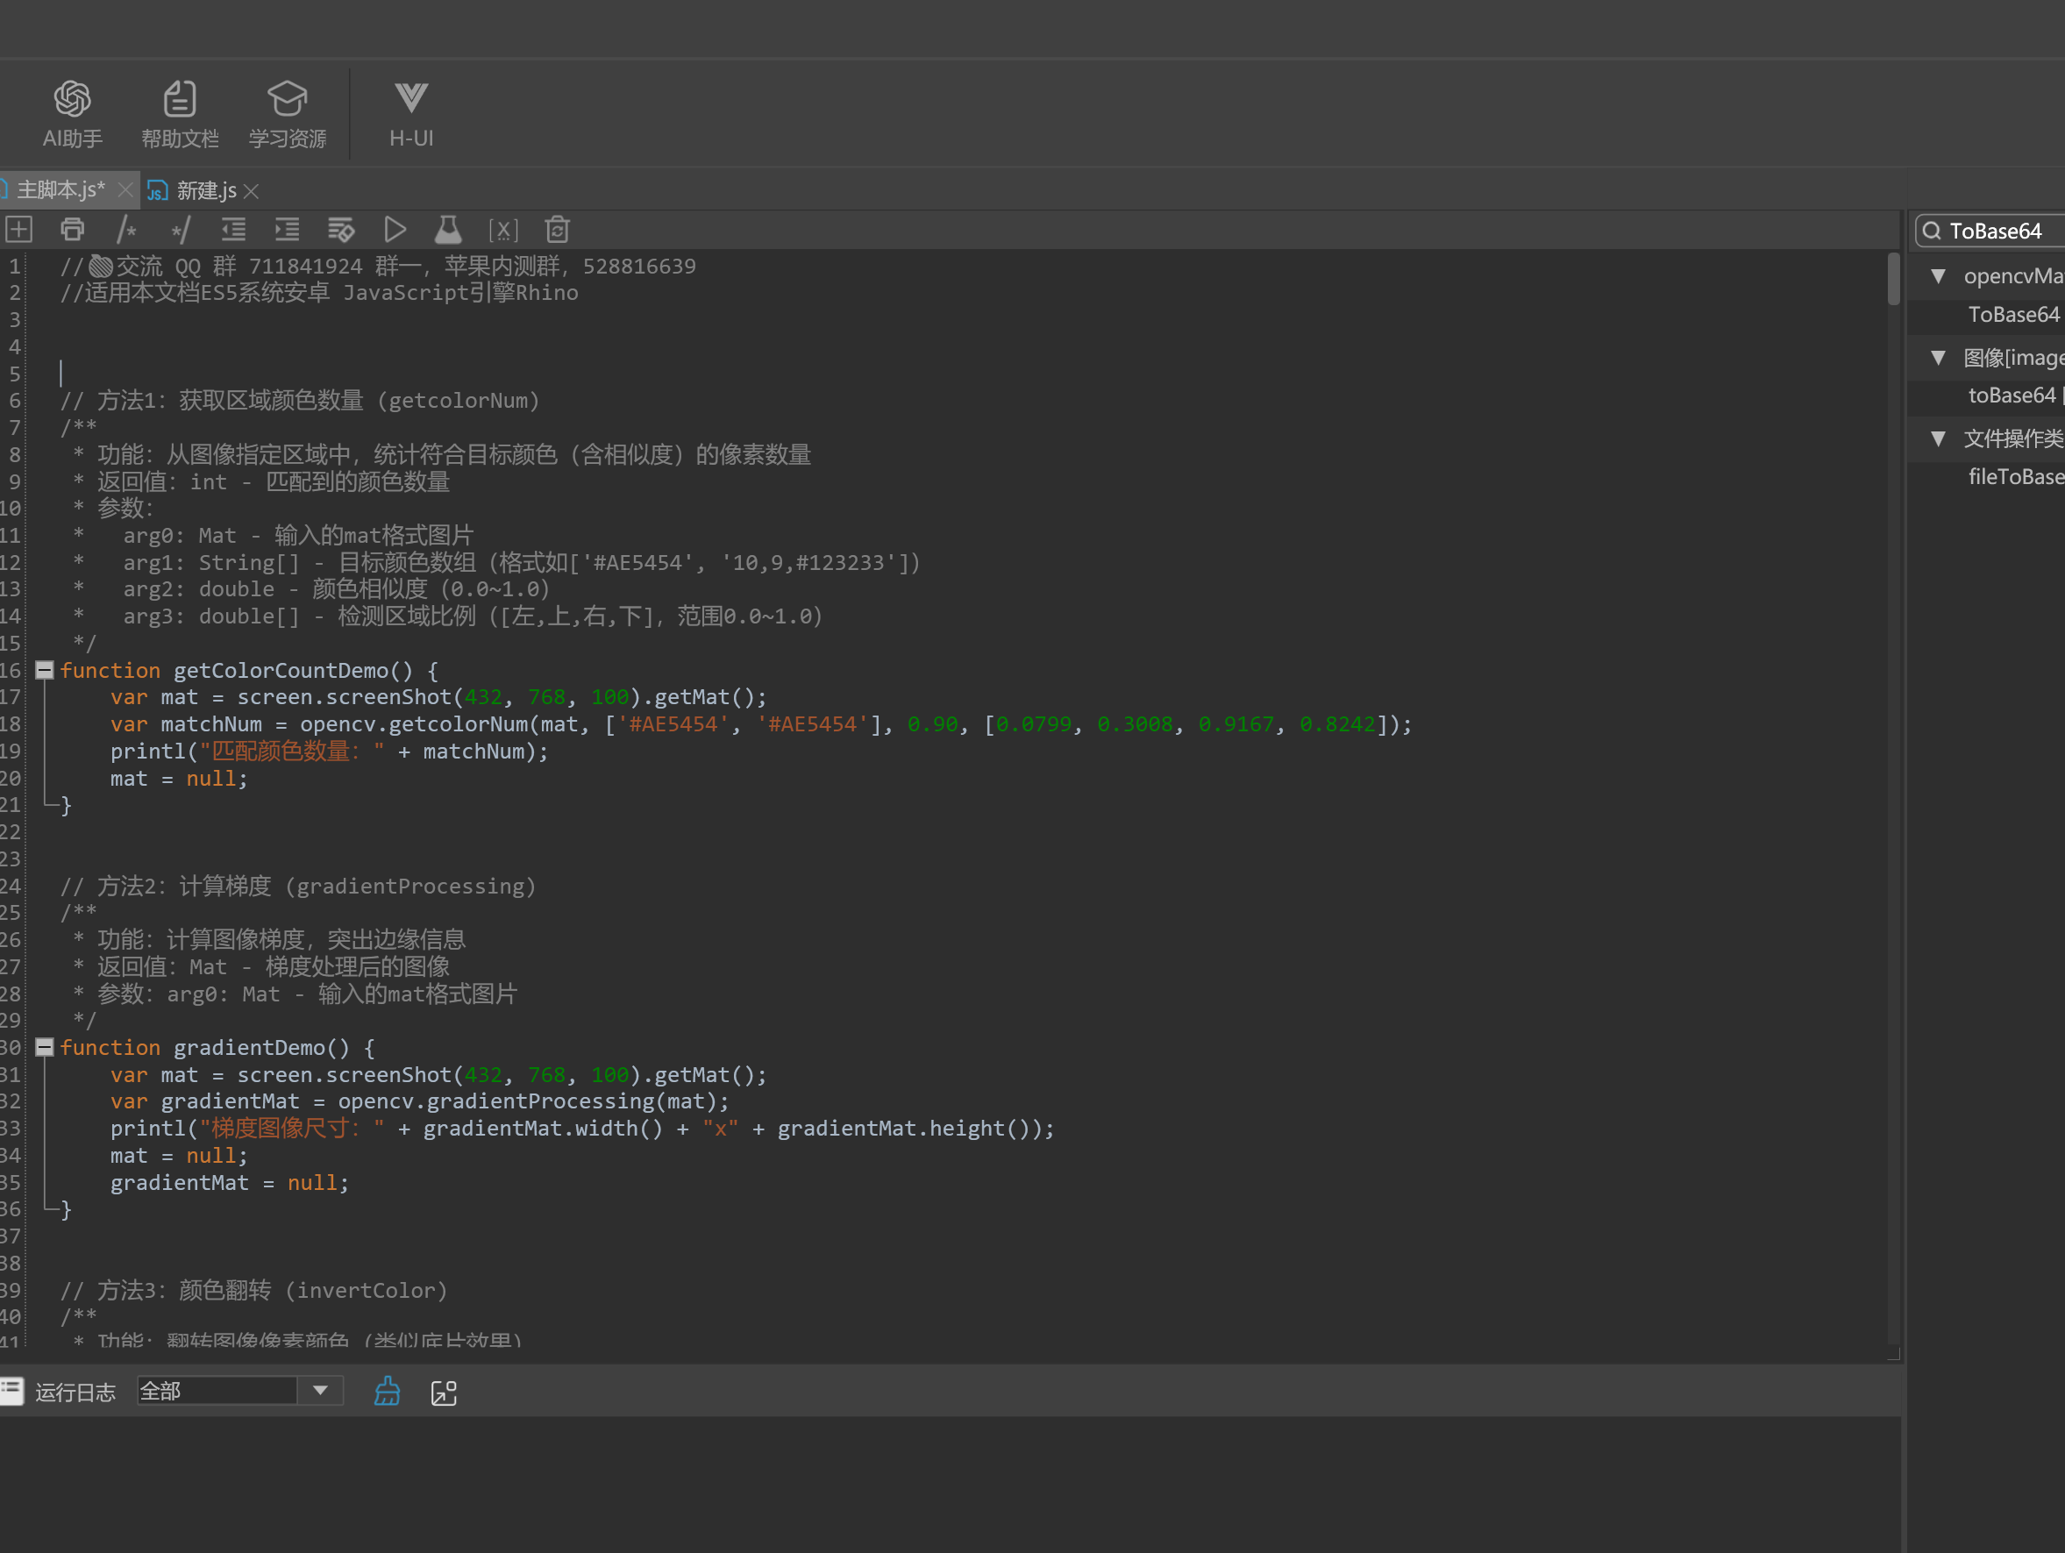Collapse the getColorCountDemo function fold
2065x1553 pixels.
tap(44, 671)
